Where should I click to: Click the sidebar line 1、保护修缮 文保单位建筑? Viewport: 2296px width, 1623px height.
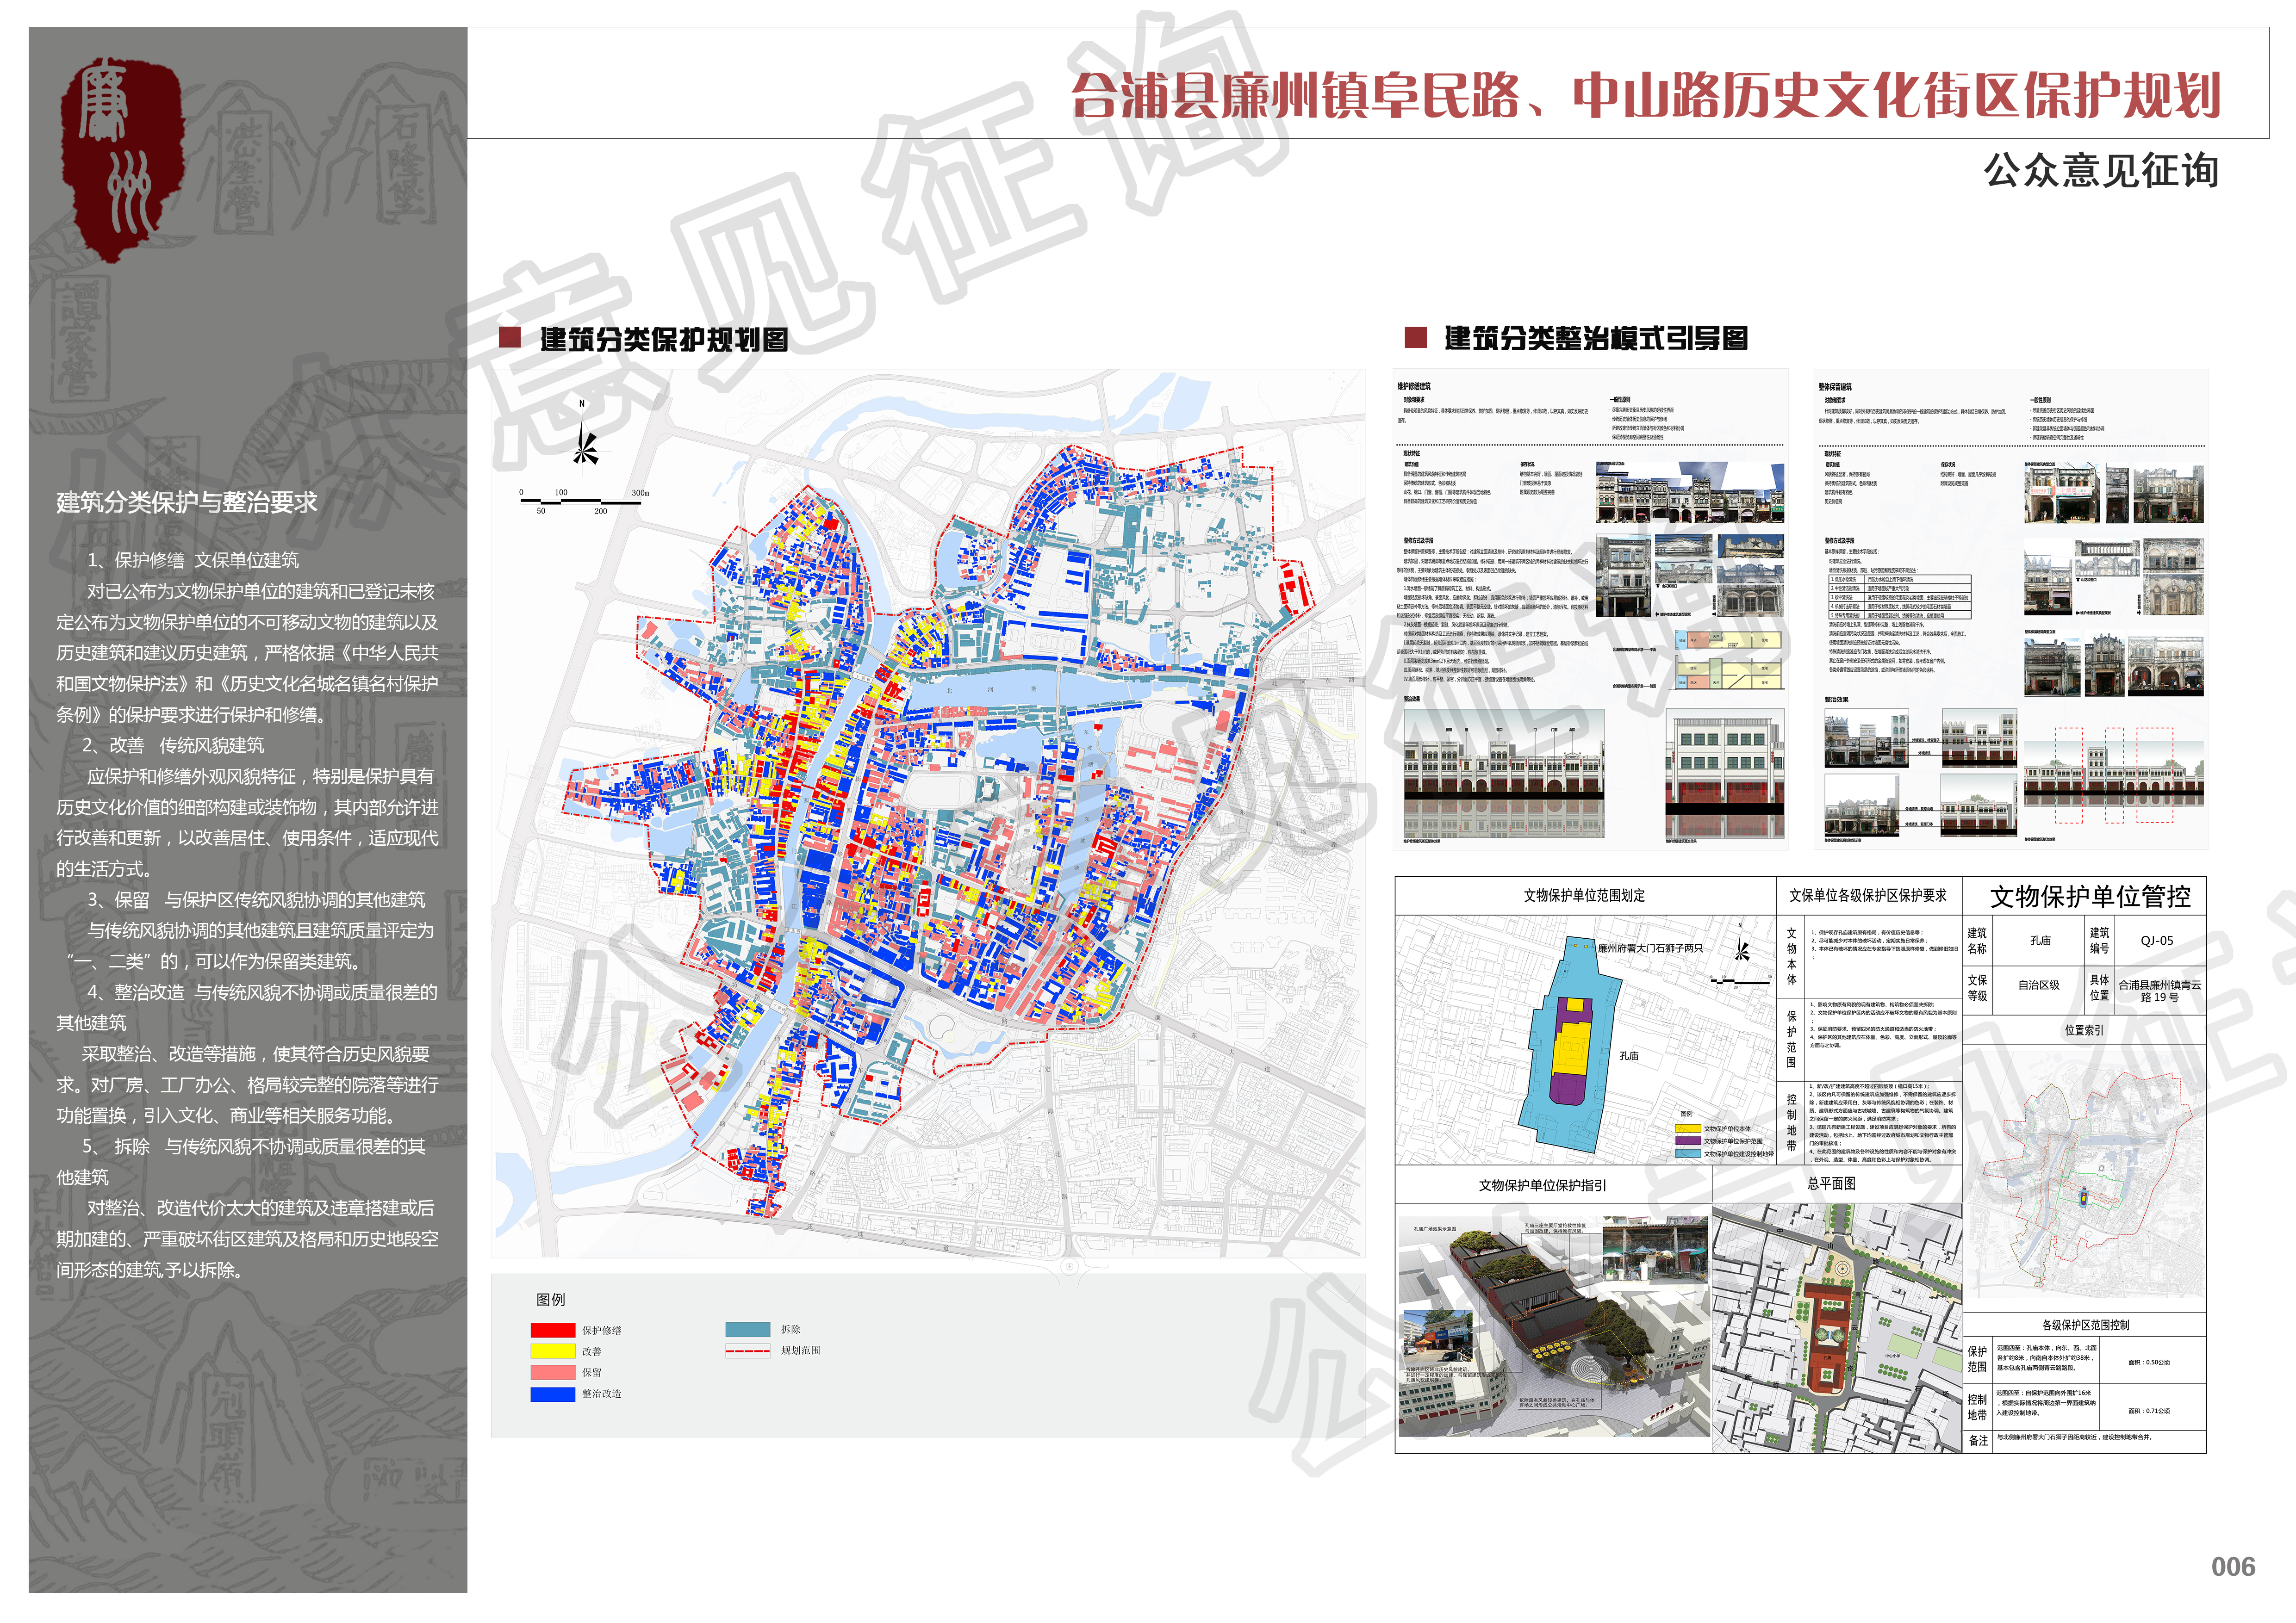pyautogui.click(x=192, y=560)
